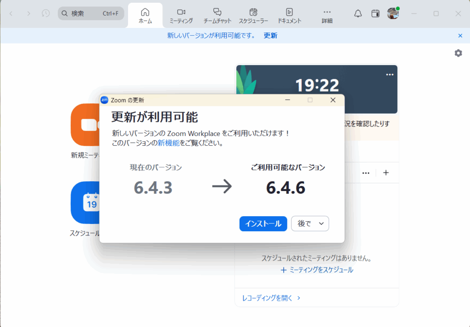Close the main Zoom window
The height and width of the screenshot is (327, 470).
(458, 13)
